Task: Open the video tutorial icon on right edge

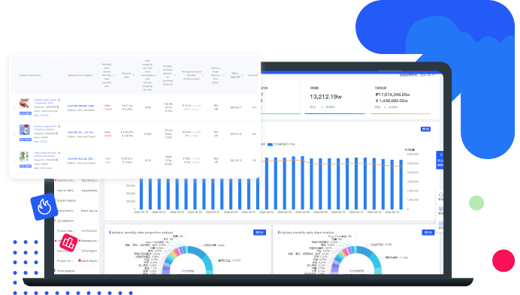Action: [441, 209]
